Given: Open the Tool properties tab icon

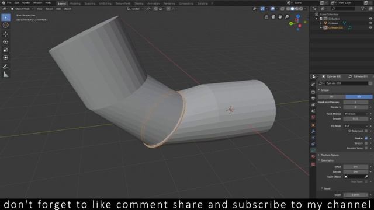Looking at the screenshot, I should [x=313, y=85].
